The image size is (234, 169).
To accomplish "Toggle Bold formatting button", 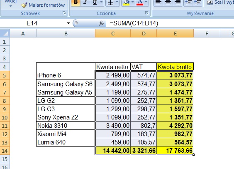I will [76, 2].
